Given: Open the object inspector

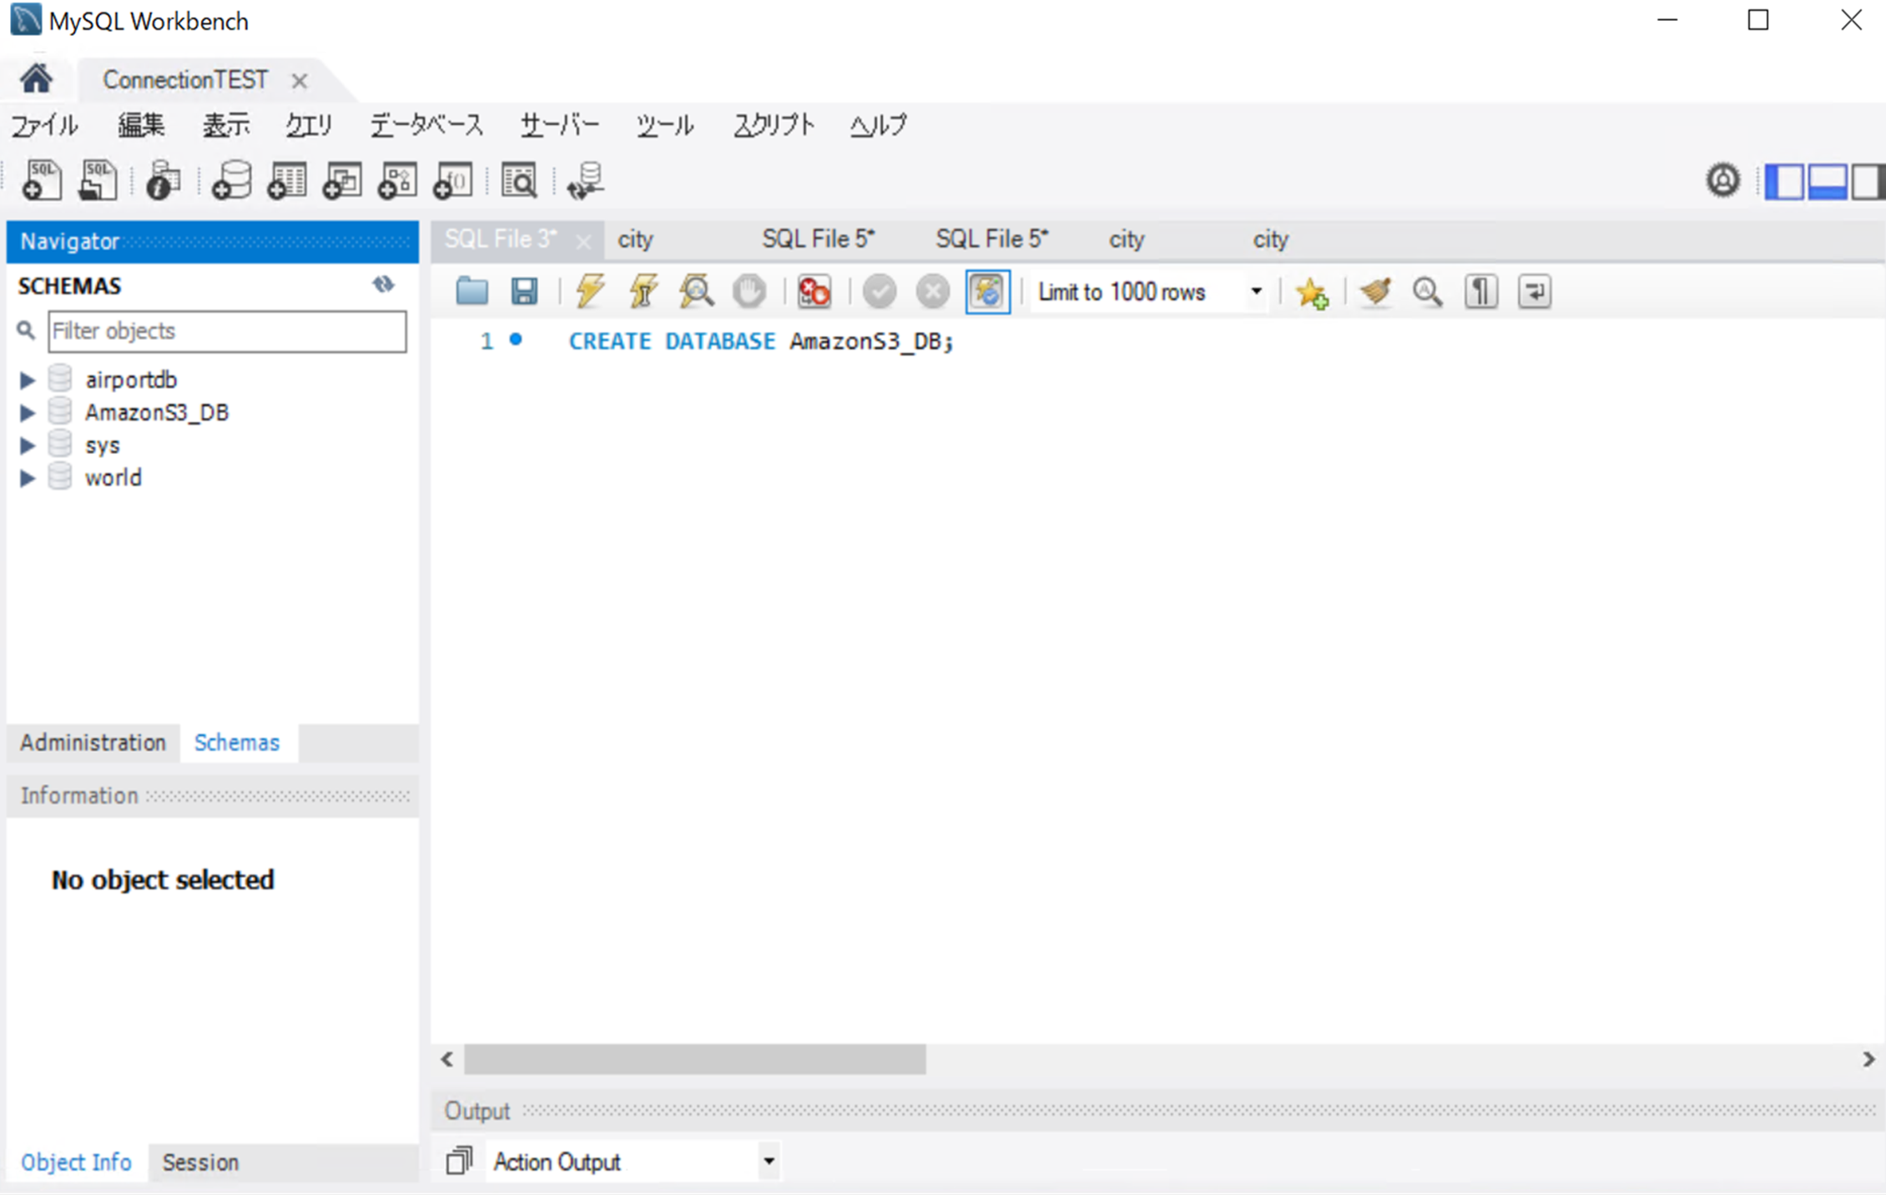Looking at the screenshot, I should [x=164, y=180].
